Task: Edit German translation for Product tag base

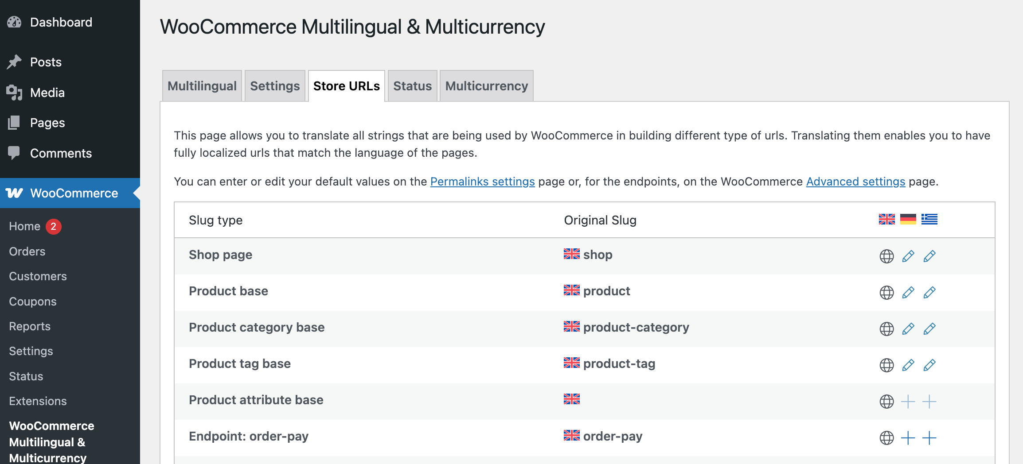Action: coord(908,365)
